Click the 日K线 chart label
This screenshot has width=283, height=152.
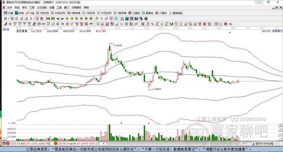pyautogui.click(x=6, y=29)
